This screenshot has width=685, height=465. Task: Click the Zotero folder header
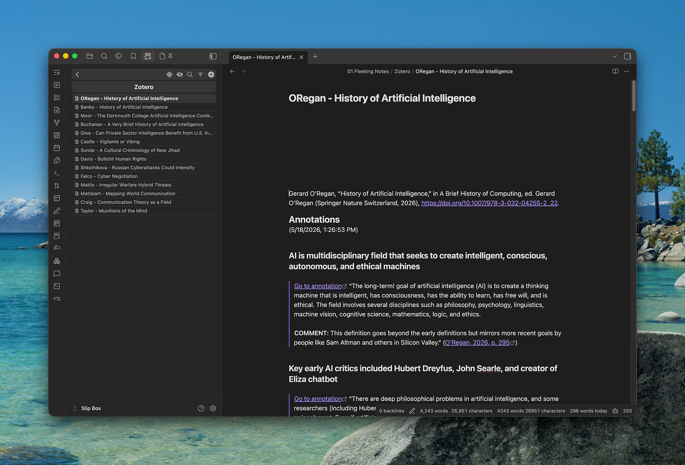coord(143,87)
